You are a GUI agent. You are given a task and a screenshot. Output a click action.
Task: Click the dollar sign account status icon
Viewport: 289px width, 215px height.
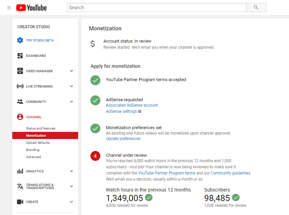(x=92, y=44)
